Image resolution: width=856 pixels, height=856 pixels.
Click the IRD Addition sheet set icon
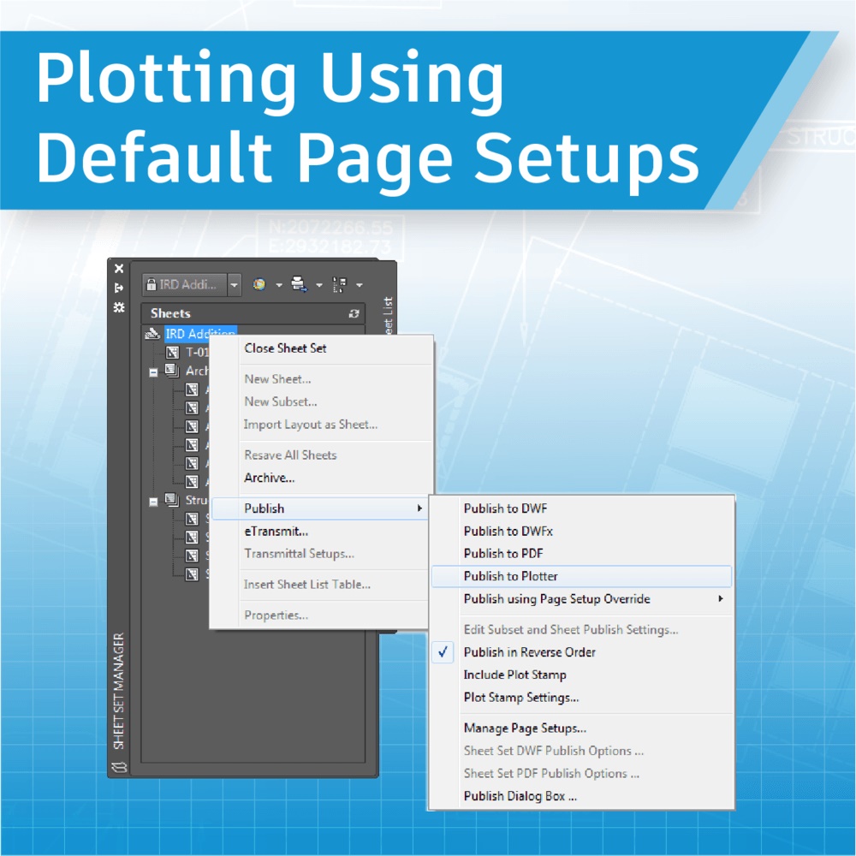pyautogui.click(x=153, y=334)
